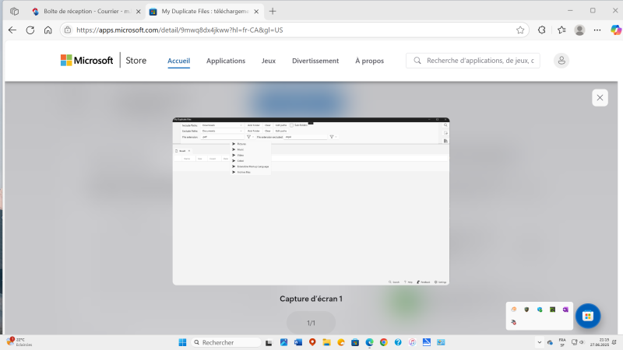Open the Jeux section
623x350 pixels.
pos(269,61)
